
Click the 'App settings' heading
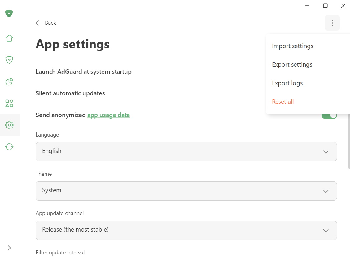point(72,44)
